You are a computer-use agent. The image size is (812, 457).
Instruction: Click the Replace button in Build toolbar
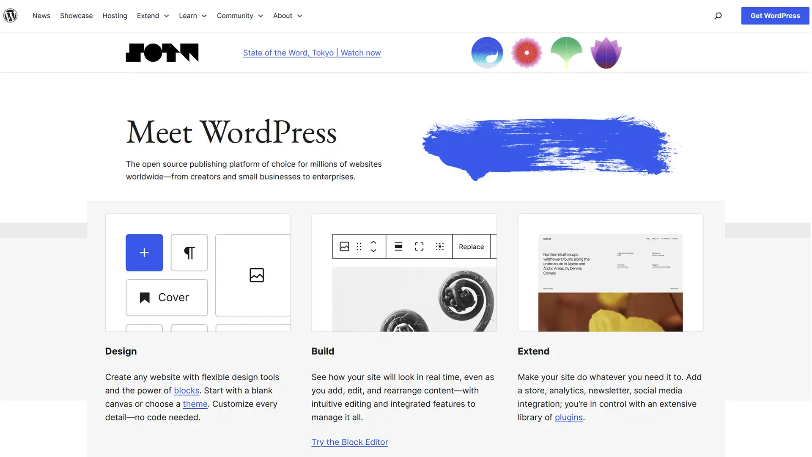click(x=471, y=247)
